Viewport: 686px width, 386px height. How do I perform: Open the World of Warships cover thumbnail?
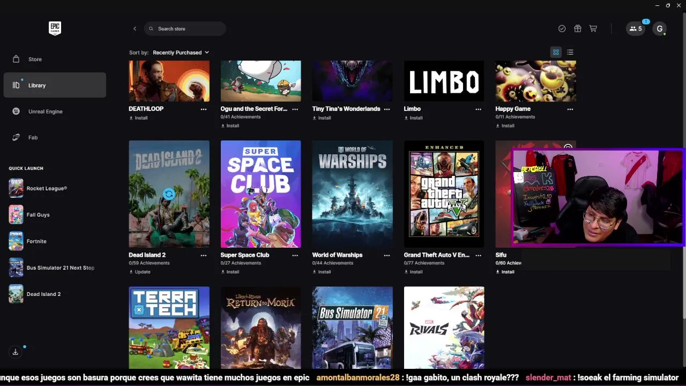click(x=352, y=194)
